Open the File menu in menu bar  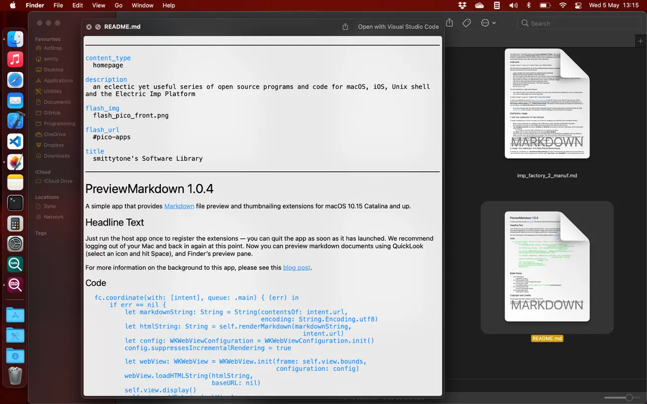coord(58,6)
